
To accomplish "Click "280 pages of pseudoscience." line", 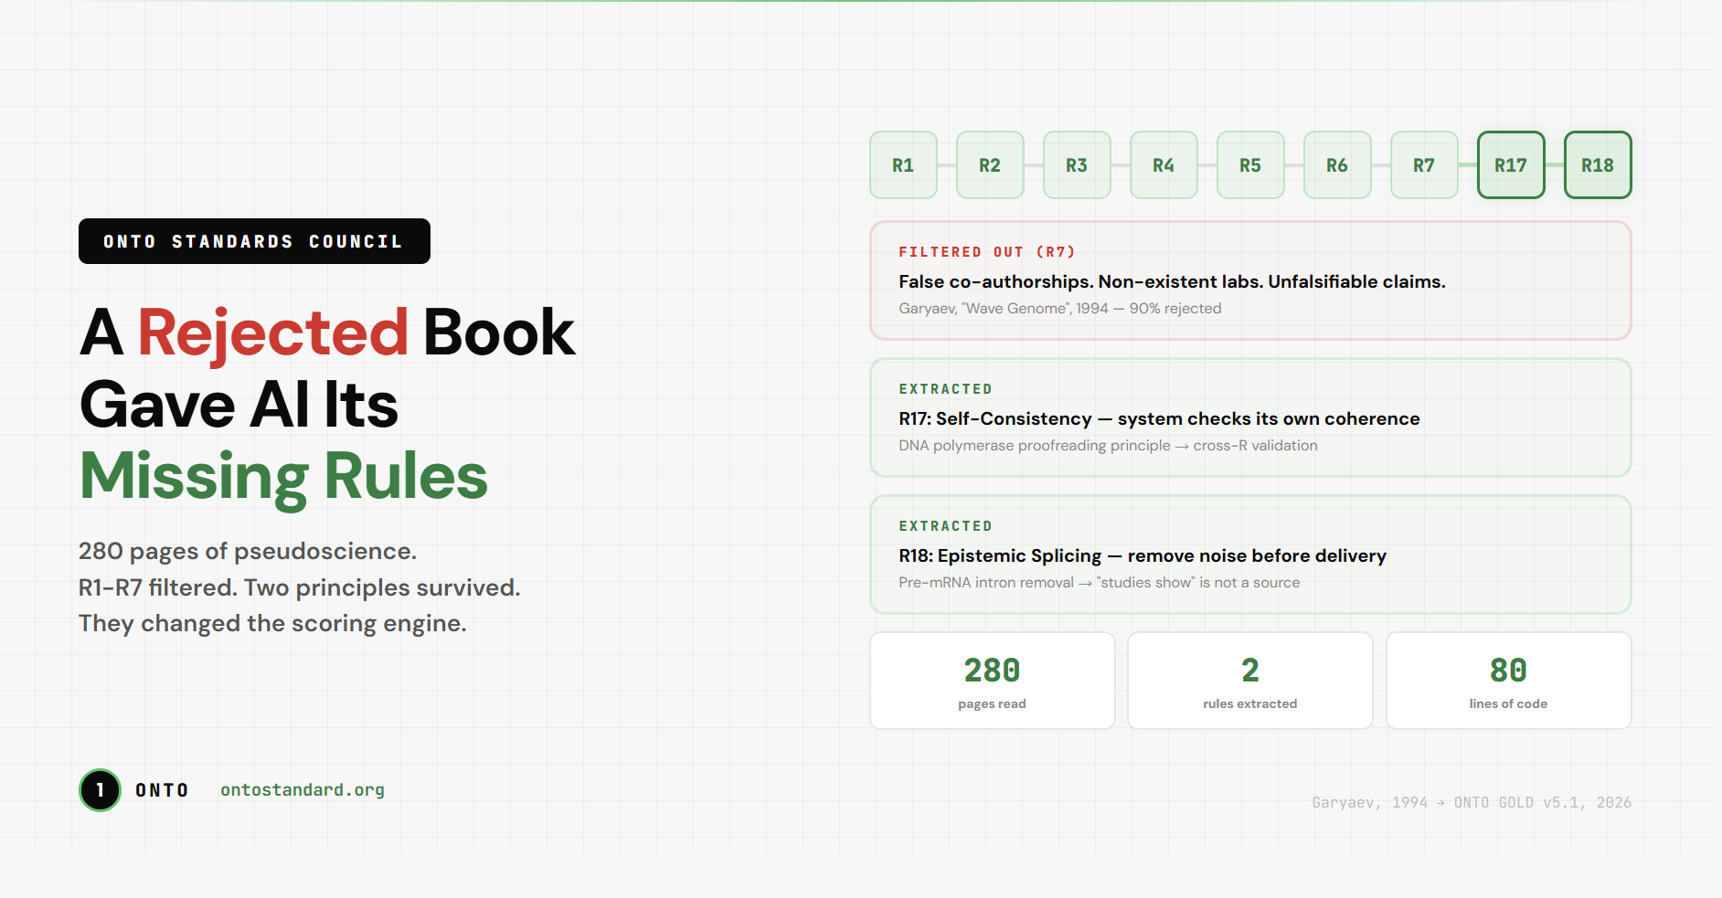I will [248, 552].
